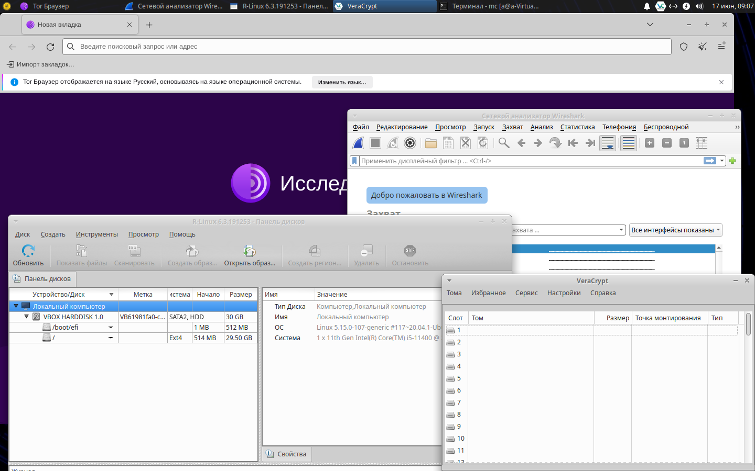
Task: Click the Обновить button in R-Linux
Action: (28, 256)
